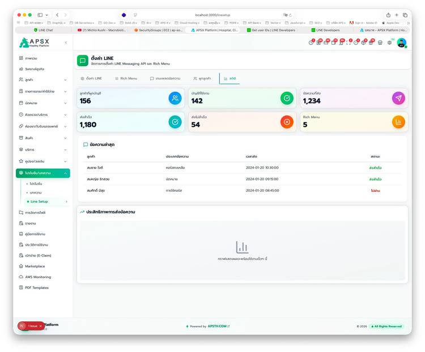This screenshot has width=425, height=352.
Task: Click the purple paper plane icon
Action: point(398,98)
